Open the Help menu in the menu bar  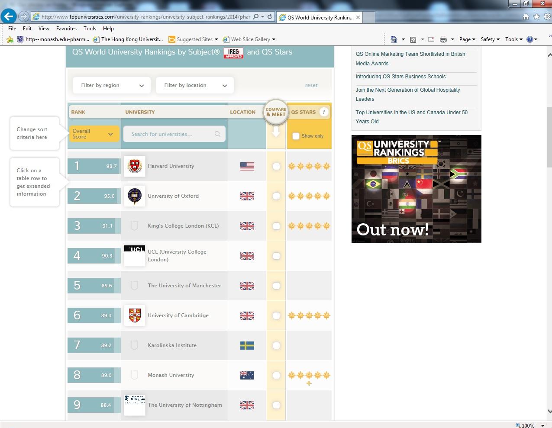pos(108,28)
